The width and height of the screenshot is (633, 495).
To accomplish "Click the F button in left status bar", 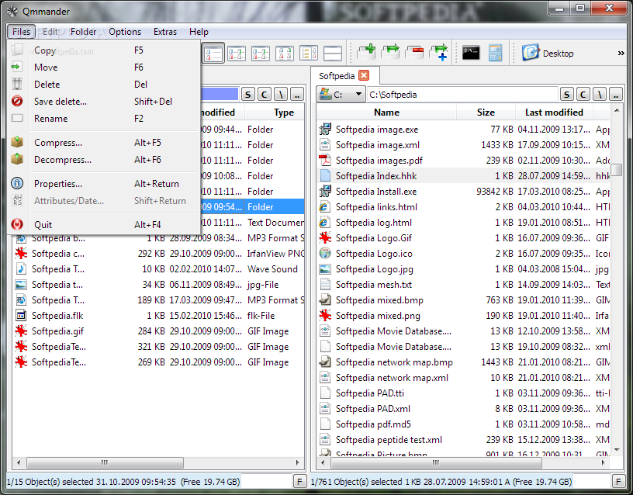I will pyautogui.click(x=299, y=481).
